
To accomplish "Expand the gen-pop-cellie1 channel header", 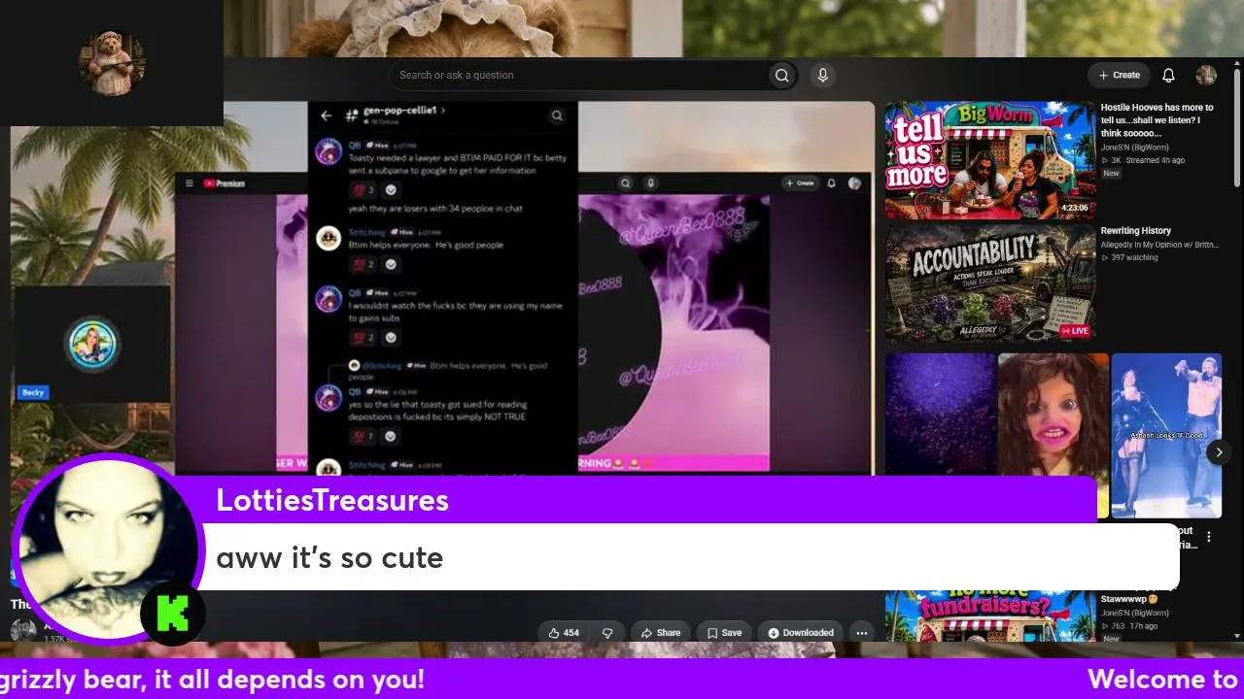I will 404,111.
